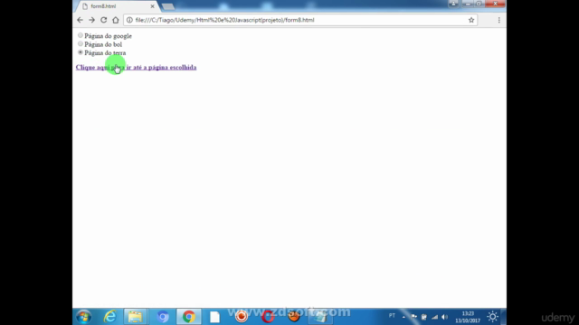The width and height of the screenshot is (579, 325).
Task: Select the 'Página do bol' radio button
Action: click(x=81, y=44)
